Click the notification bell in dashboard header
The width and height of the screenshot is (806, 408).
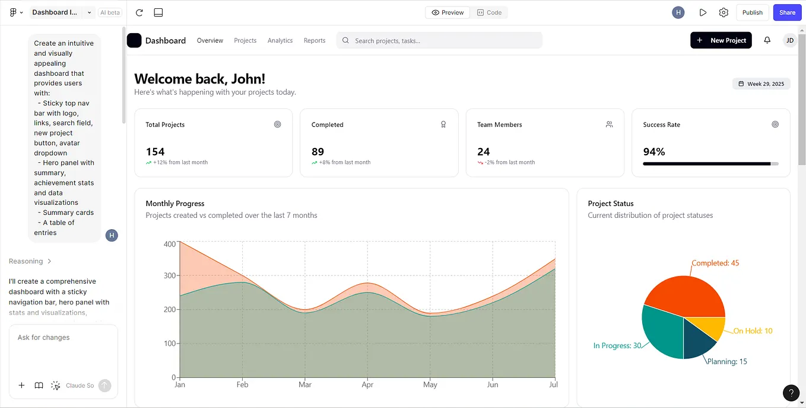[767, 40]
